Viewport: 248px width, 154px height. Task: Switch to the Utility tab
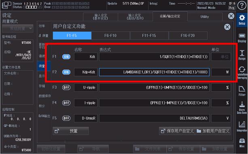pyautogui.click(x=205, y=17)
